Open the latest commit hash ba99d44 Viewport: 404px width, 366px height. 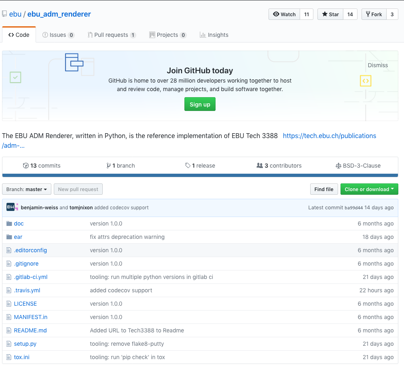[x=353, y=208]
